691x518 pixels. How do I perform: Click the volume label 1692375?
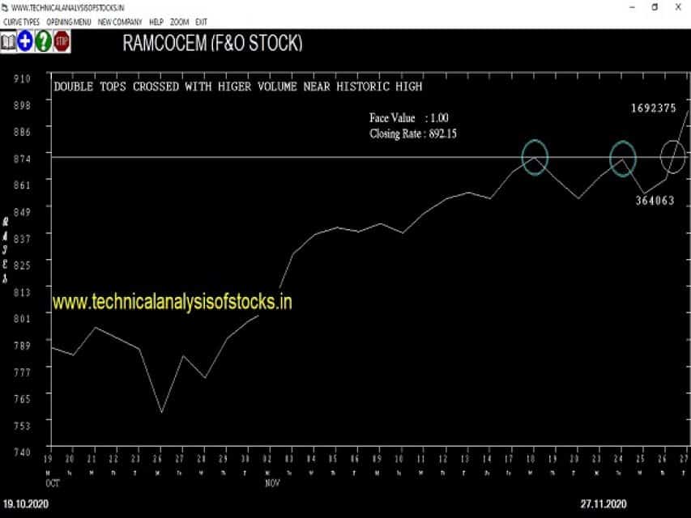(x=654, y=108)
